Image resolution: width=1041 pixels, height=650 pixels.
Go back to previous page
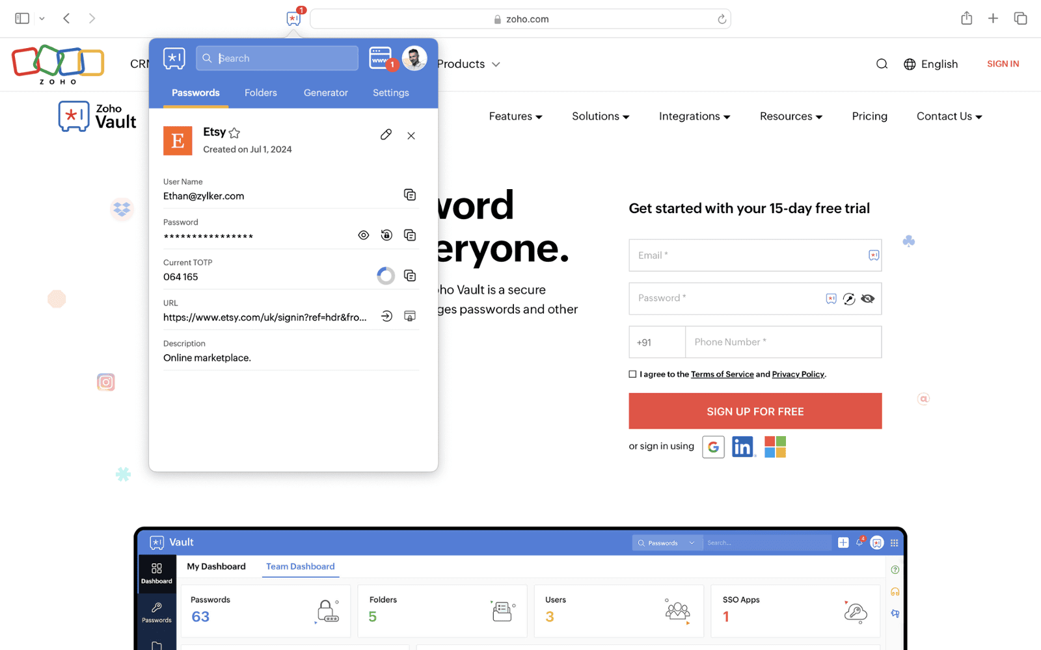click(x=66, y=18)
